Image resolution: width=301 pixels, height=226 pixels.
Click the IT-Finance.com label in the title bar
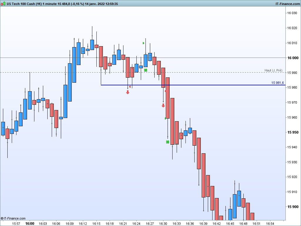pyautogui.click(x=287, y=4)
